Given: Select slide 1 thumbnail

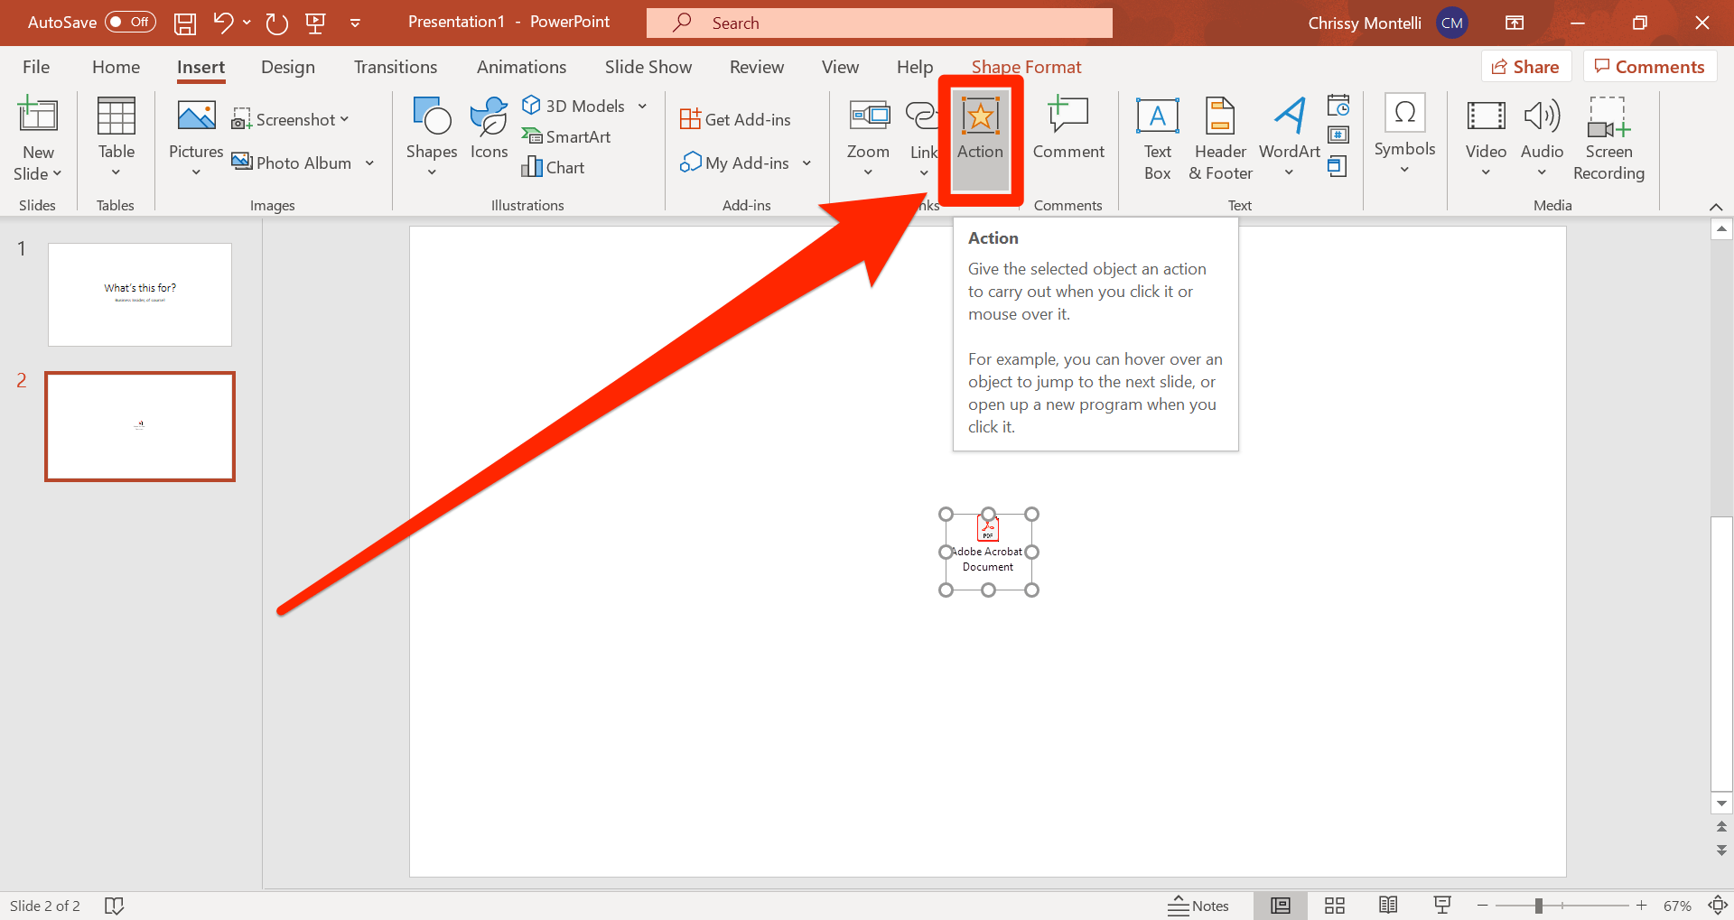Looking at the screenshot, I should coord(140,294).
